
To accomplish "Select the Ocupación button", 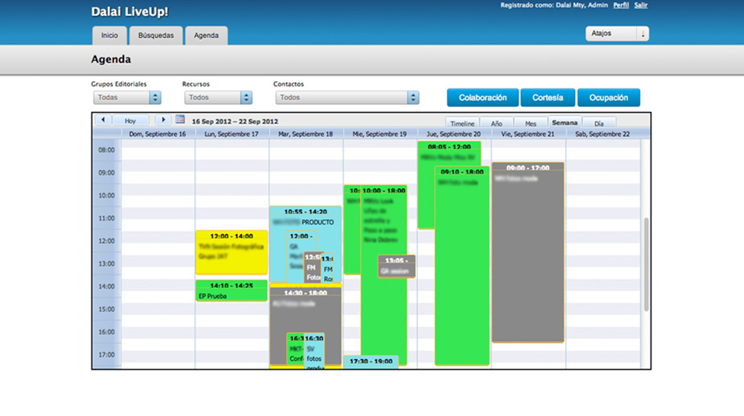I will click(608, 97).
